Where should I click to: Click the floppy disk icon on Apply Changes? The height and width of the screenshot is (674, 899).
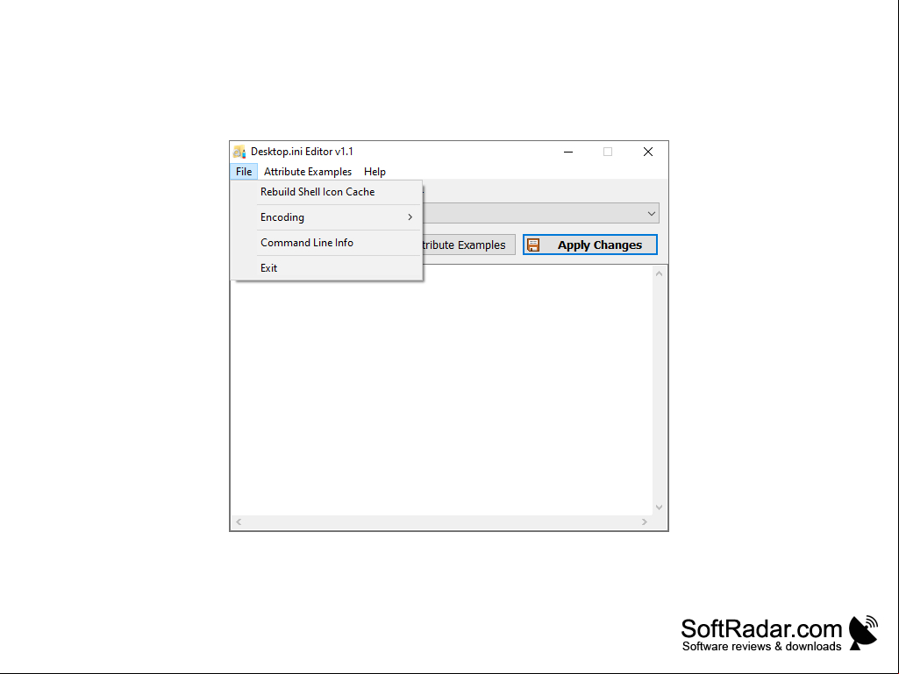533,245
